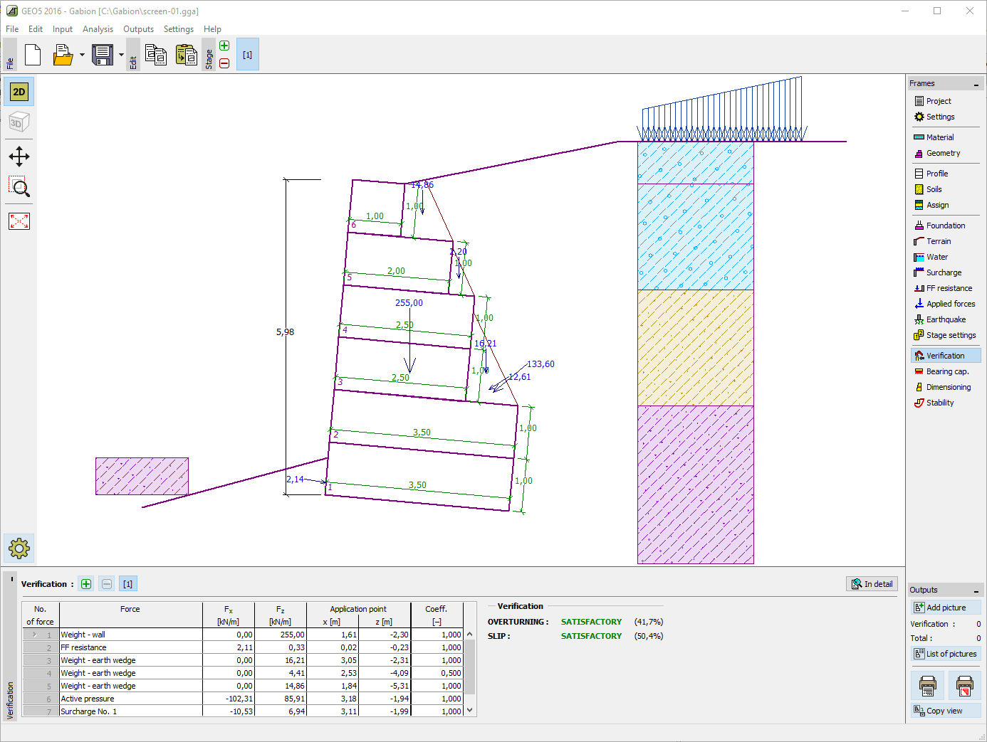Select the Zoom tool
This screenshot has width=987, height=742.
point(19,188)
